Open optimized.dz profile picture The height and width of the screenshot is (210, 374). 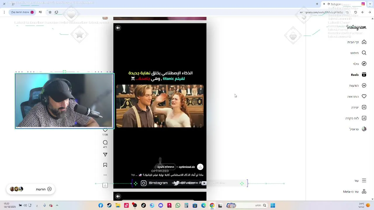pos(200,167)
